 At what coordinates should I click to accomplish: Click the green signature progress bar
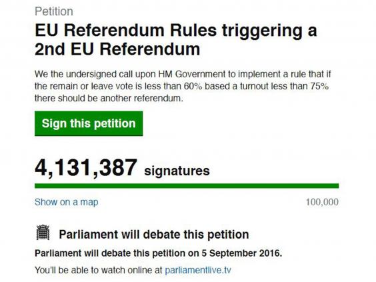pos(187,186)
